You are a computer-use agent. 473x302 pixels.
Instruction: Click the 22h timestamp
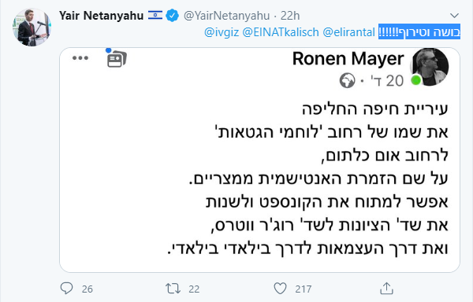290,16
